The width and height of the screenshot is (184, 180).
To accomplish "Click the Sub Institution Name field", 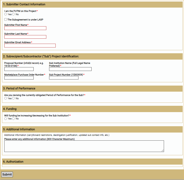I will 70,69.
